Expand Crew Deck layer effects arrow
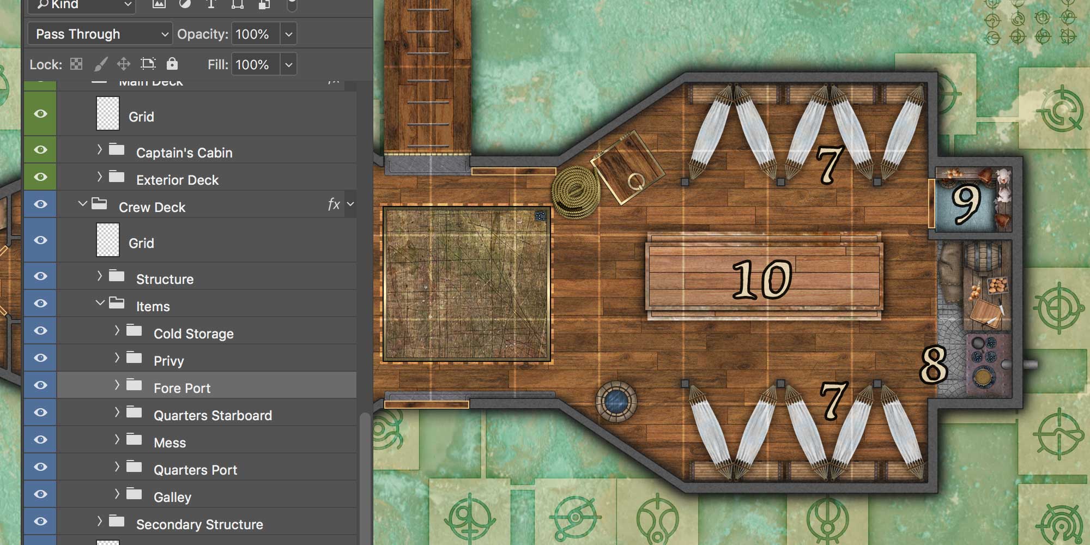Viewport: 1090px width, 545px height. 350,204
